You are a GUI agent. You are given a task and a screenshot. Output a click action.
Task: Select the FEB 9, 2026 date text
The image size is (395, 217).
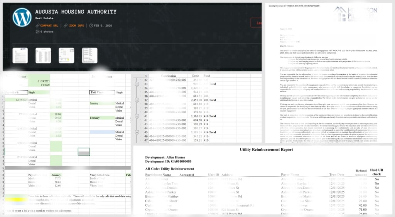103,26
